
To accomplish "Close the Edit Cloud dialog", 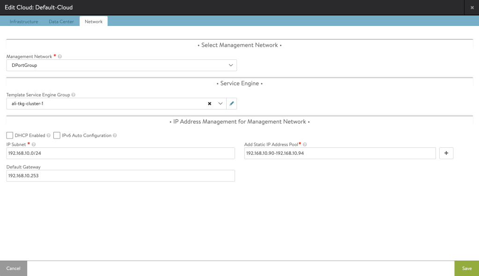I will pos(472,7).
